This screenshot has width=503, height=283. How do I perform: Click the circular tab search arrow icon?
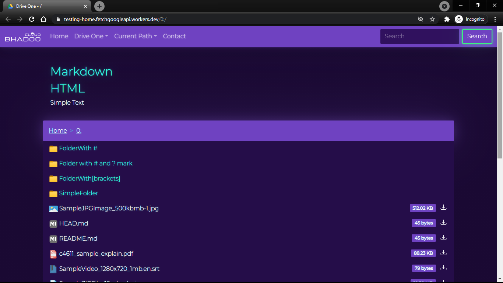point(444,6)
